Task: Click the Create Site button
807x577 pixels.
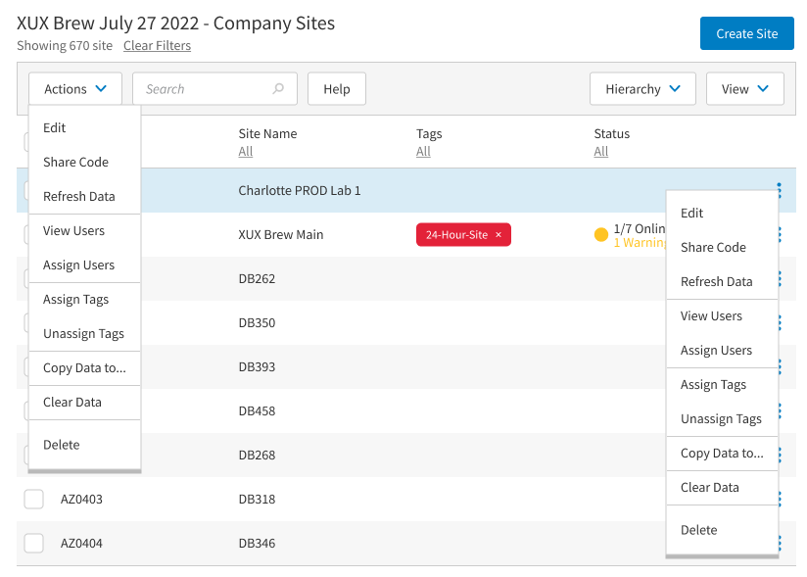Action: click(x=747, y=33)
